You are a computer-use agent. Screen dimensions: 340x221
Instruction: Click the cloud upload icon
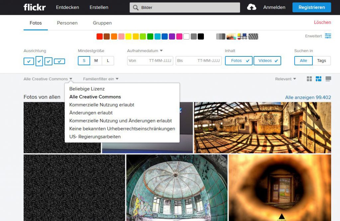tap(252, 7)
